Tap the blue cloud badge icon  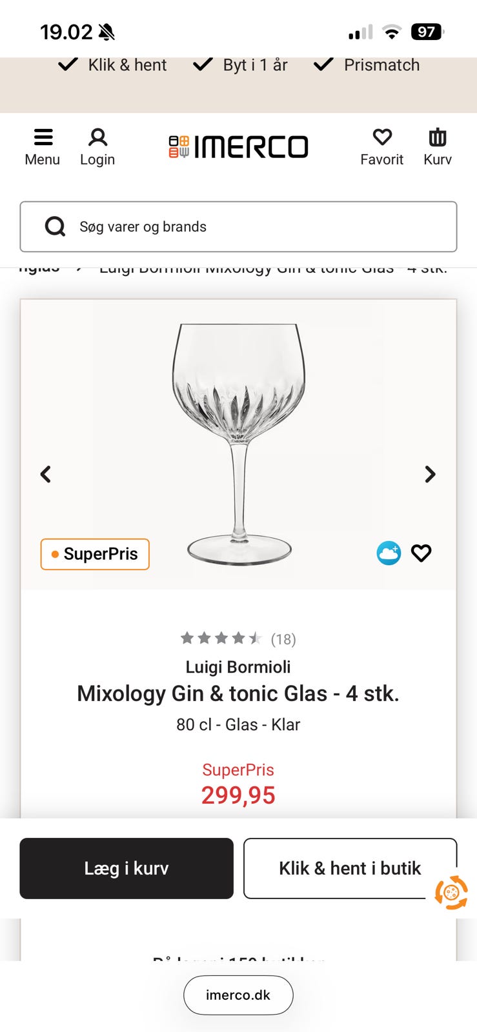[389, 553]
